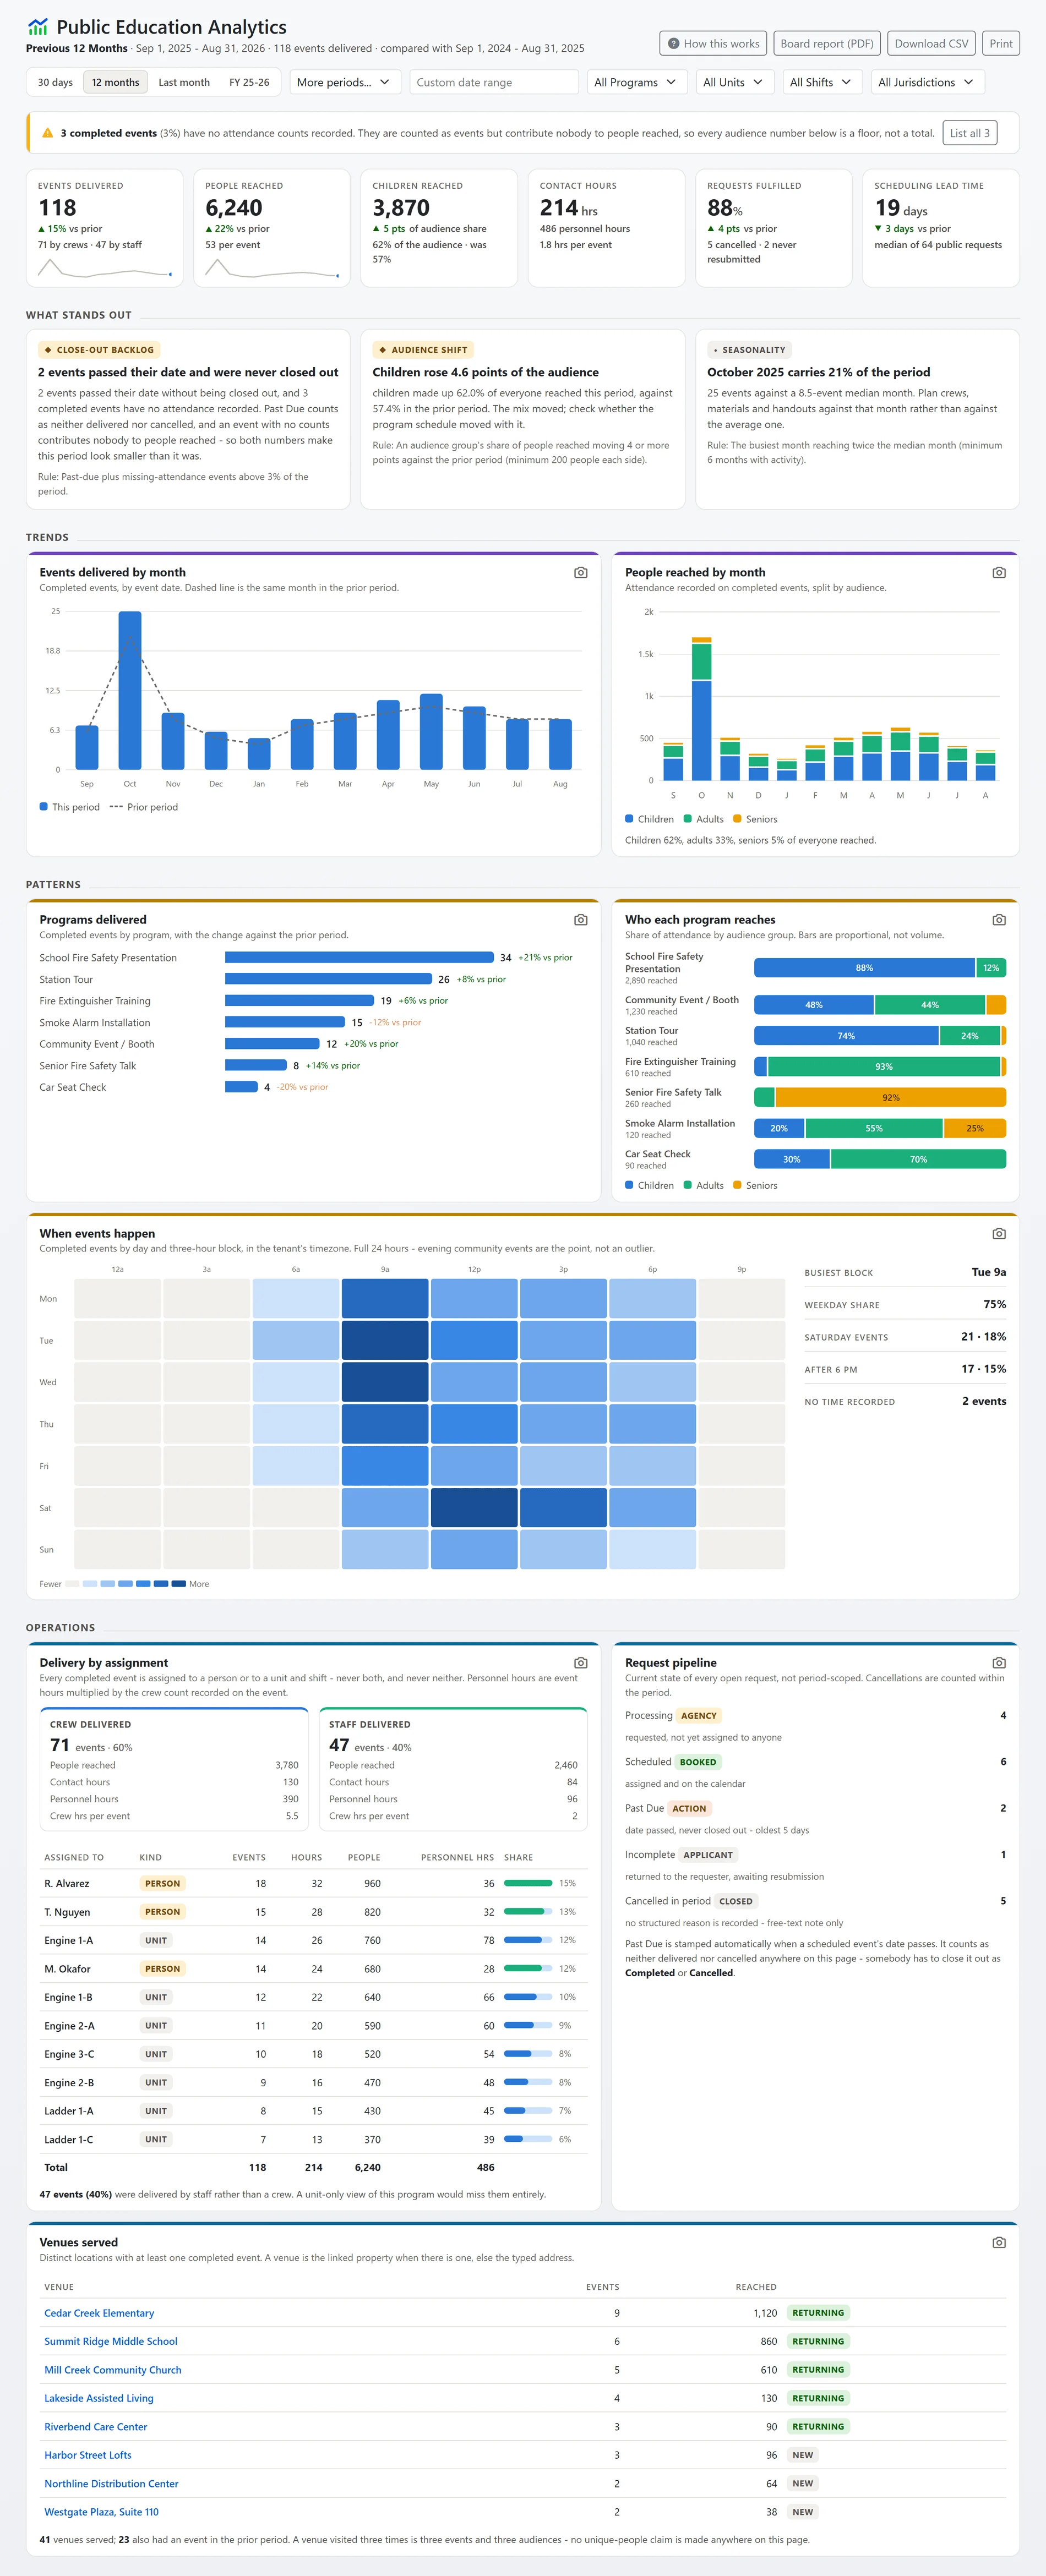Click the Children legend swatch under People reached
Image resolution: width=1046 pixels, height=2576 pixels.
629,819
